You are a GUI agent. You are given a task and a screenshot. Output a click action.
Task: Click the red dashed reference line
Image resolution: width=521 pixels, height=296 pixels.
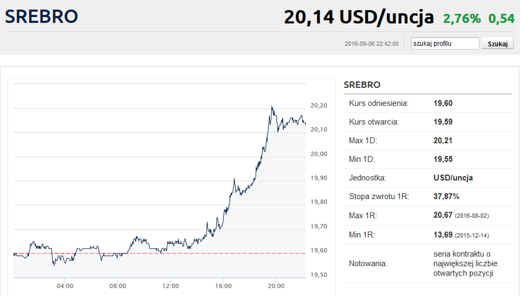click(x=159, y=254)
